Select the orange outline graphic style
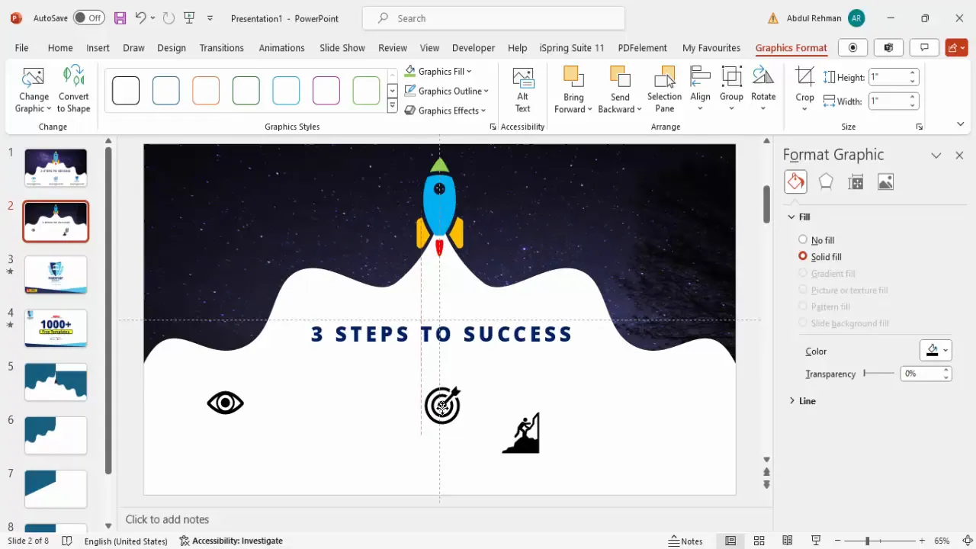976x549 pixels. click(206, 91)
